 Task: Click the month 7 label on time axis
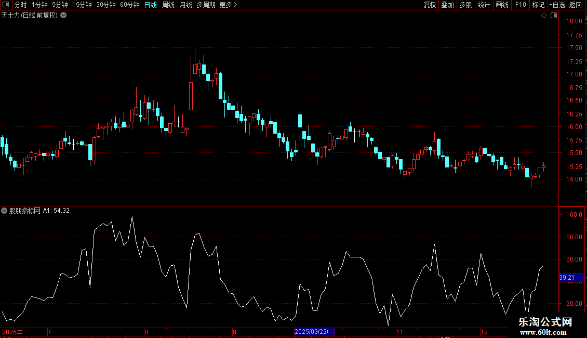click(x=49, y=332)
